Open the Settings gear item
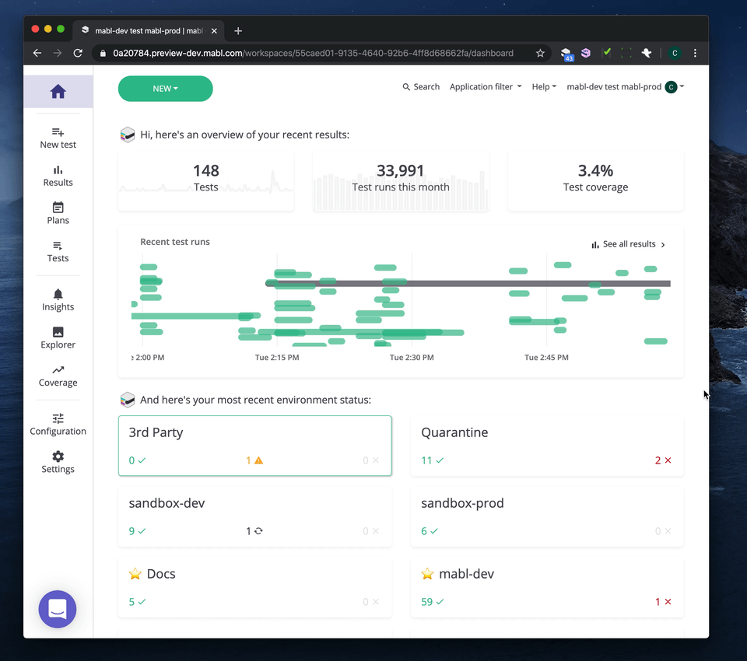 pos(58,463)
